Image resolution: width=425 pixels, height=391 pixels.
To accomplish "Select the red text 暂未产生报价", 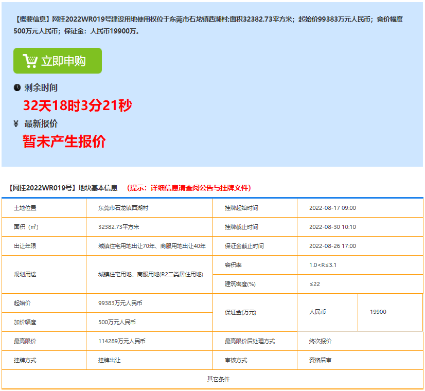I will coord(64,141).
